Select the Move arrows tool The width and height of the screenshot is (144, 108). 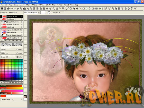click(x=77, y=9)
